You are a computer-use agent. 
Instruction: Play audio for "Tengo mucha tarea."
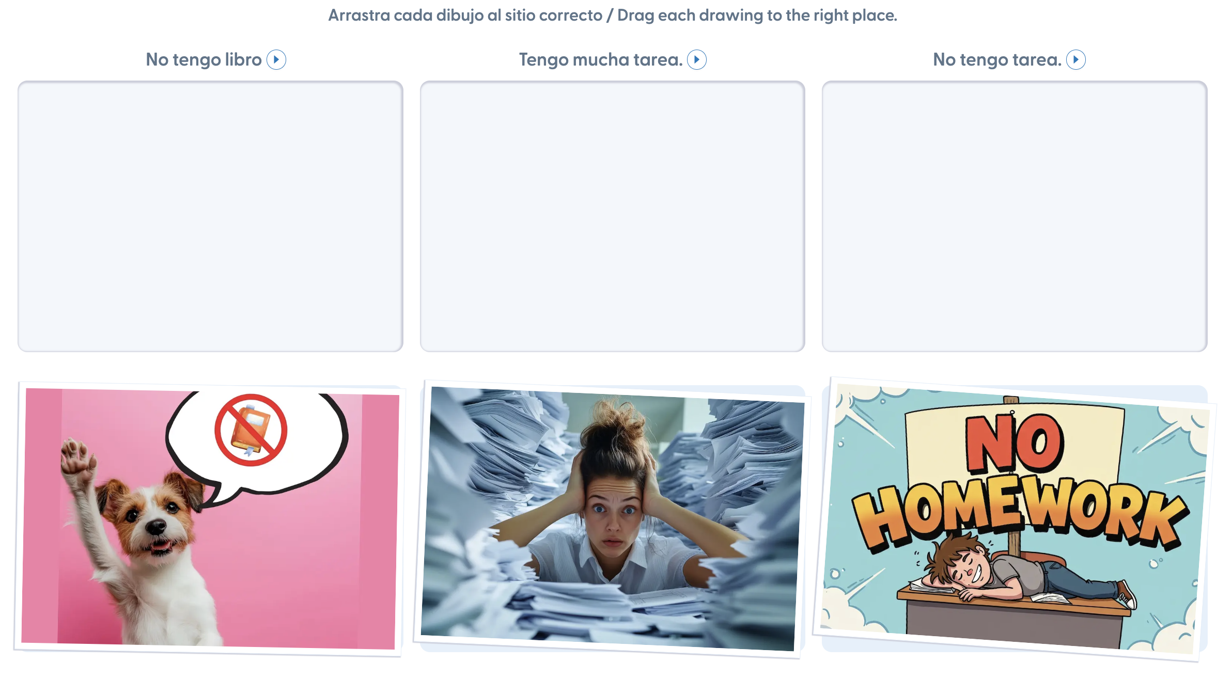point(697,60)
